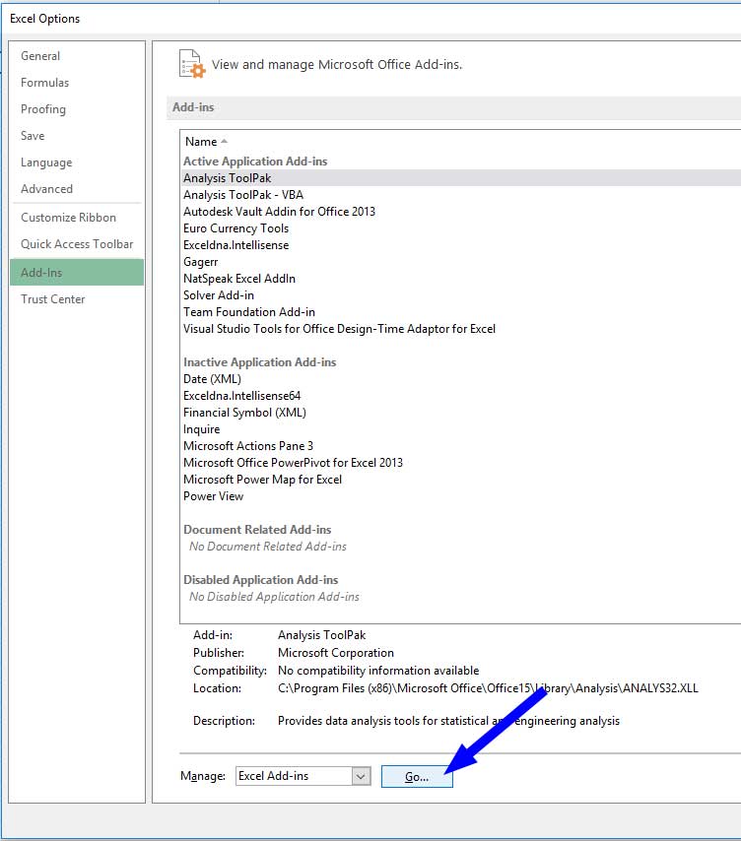Open the Advanced options category
The height and width of the screenshot is (841, 741).
77,189
